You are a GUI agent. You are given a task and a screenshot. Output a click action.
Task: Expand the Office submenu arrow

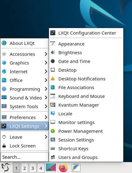tap(46, 80)
